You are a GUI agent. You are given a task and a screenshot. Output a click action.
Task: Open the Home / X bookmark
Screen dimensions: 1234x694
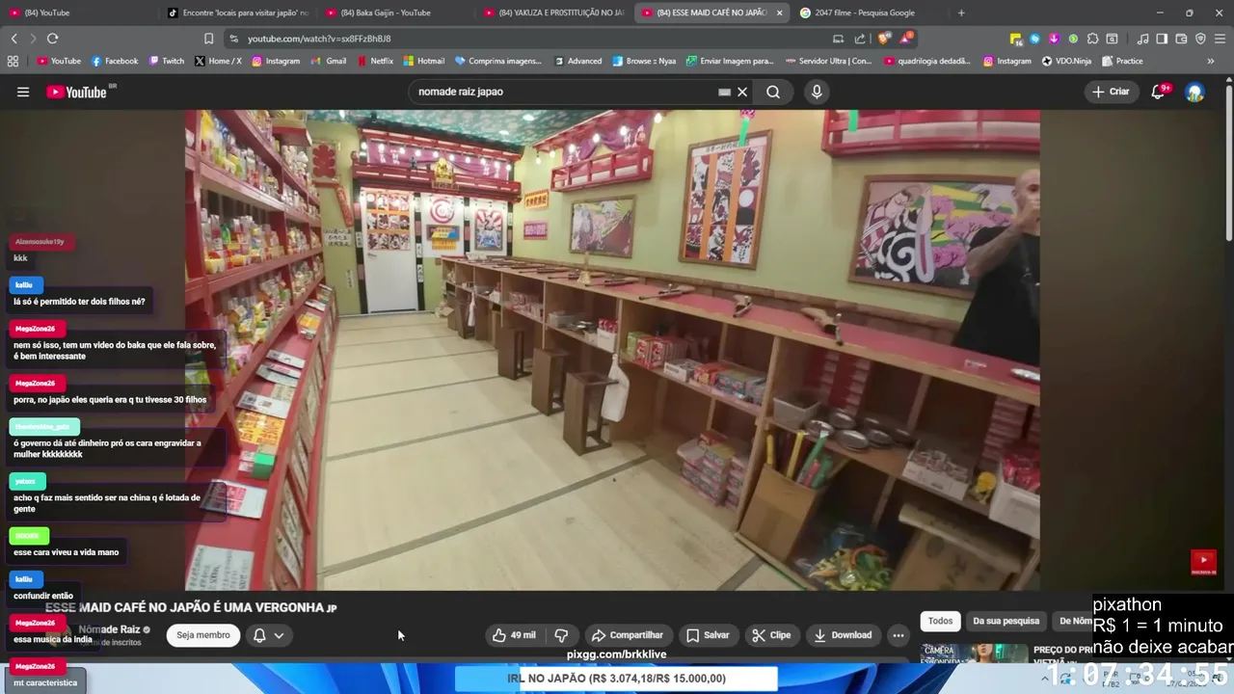(218, 61)
